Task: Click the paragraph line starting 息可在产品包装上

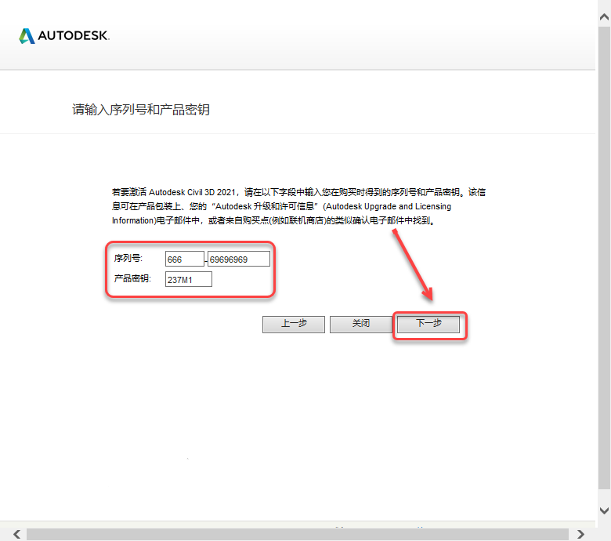Action: pyautogui.click(x=281, y=206)
